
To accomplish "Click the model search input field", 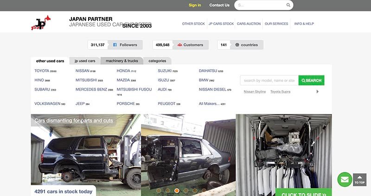I will (269, 80).
